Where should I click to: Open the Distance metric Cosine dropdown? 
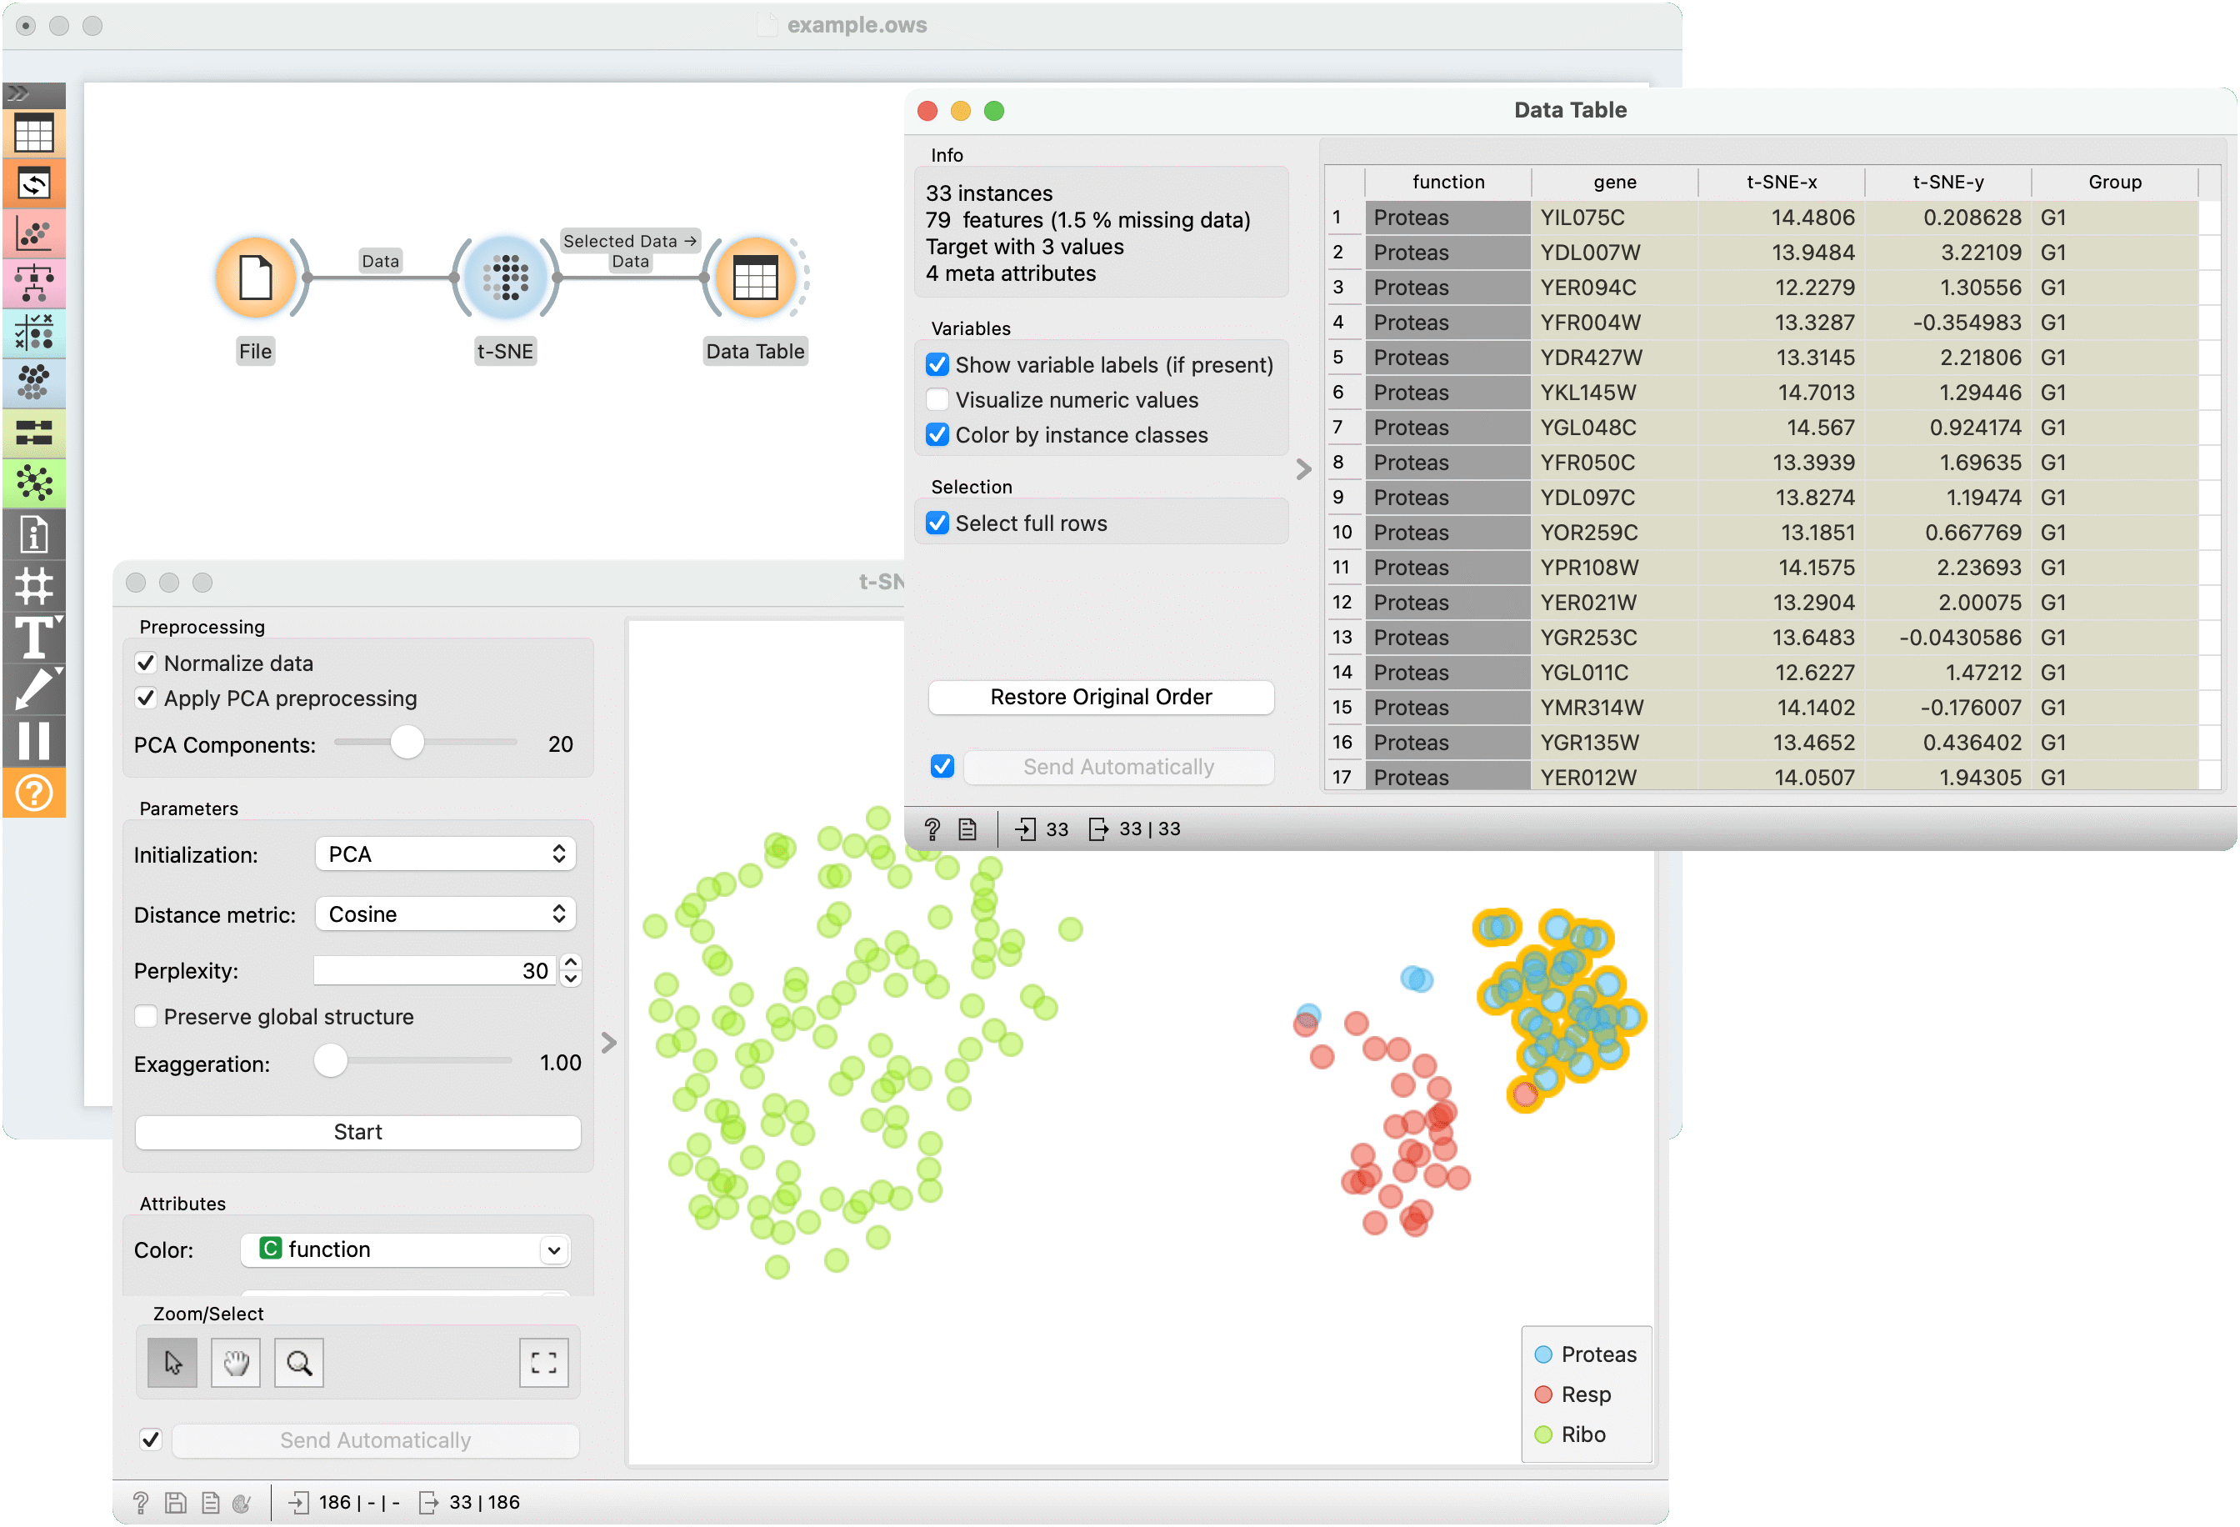(445, 914)
